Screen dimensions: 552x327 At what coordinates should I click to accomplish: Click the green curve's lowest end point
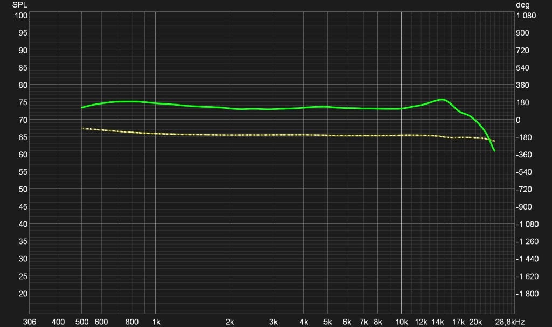(495, 151)
